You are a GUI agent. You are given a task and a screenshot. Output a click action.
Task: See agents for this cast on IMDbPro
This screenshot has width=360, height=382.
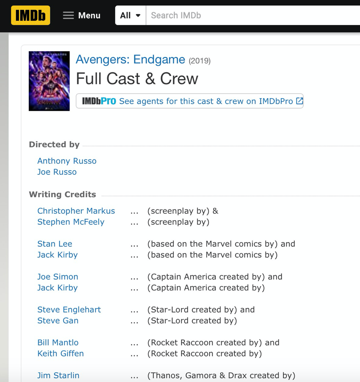point(206,101)
